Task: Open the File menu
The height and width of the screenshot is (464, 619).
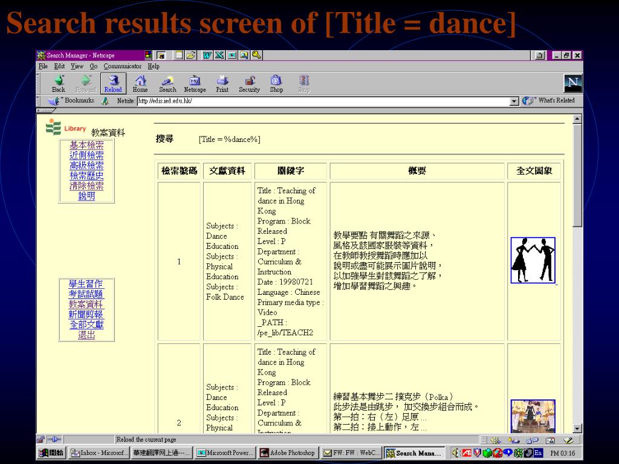Action: point(43,66)
